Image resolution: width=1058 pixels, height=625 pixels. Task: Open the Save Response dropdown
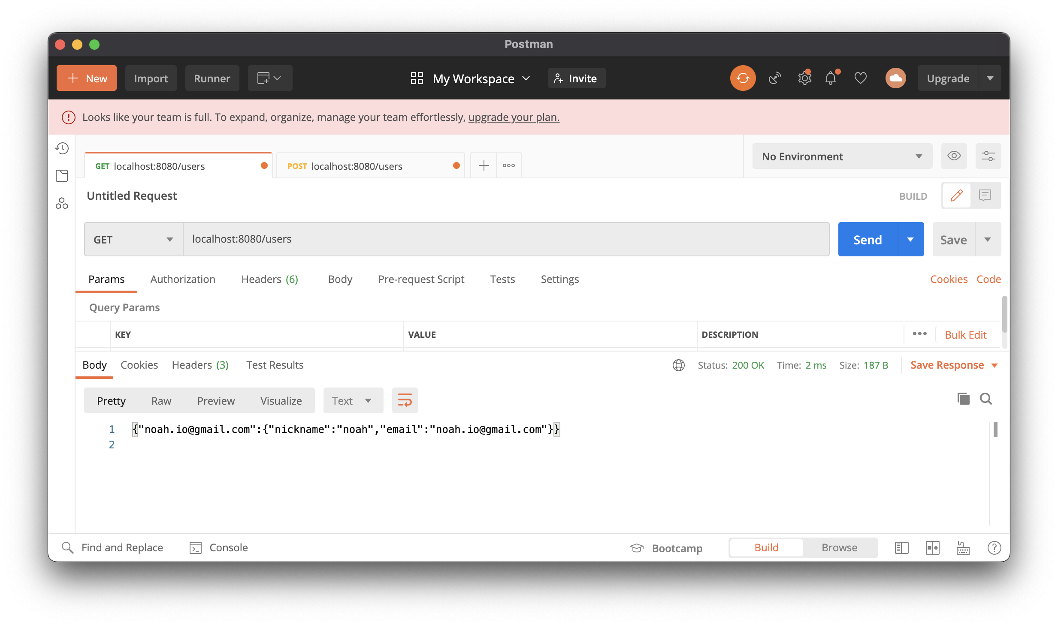pyautogui.click(x=954, y=365)
